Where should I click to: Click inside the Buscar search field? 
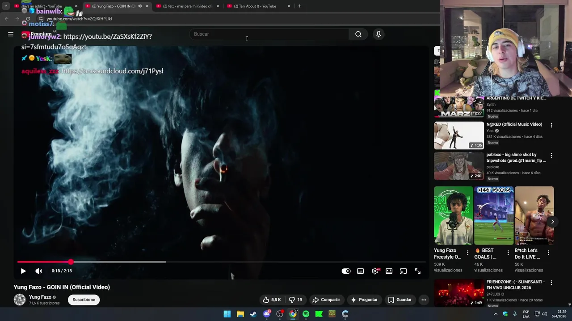click(269, 34)
